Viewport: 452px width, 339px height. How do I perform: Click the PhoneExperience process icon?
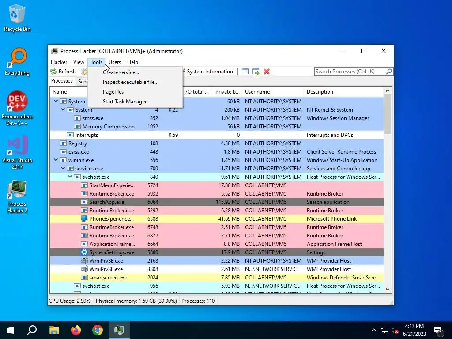(84, 218)
